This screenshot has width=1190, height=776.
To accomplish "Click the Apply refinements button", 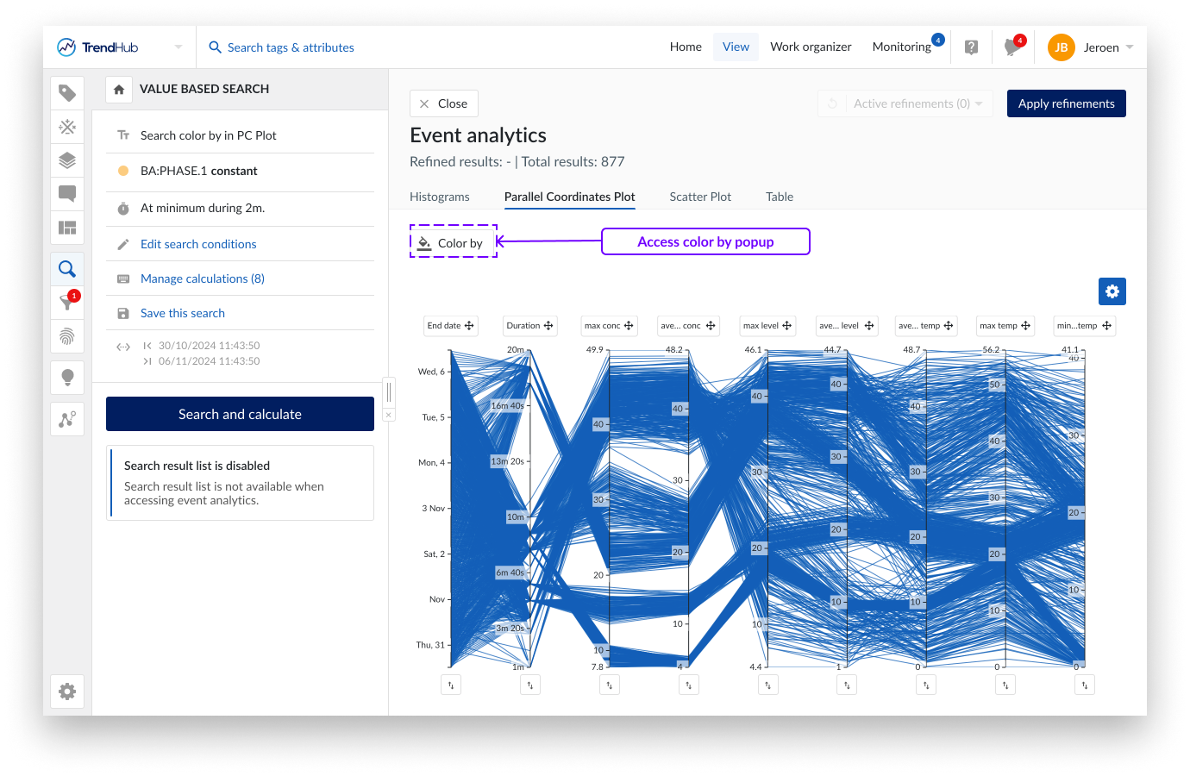I will [1066, 103].
